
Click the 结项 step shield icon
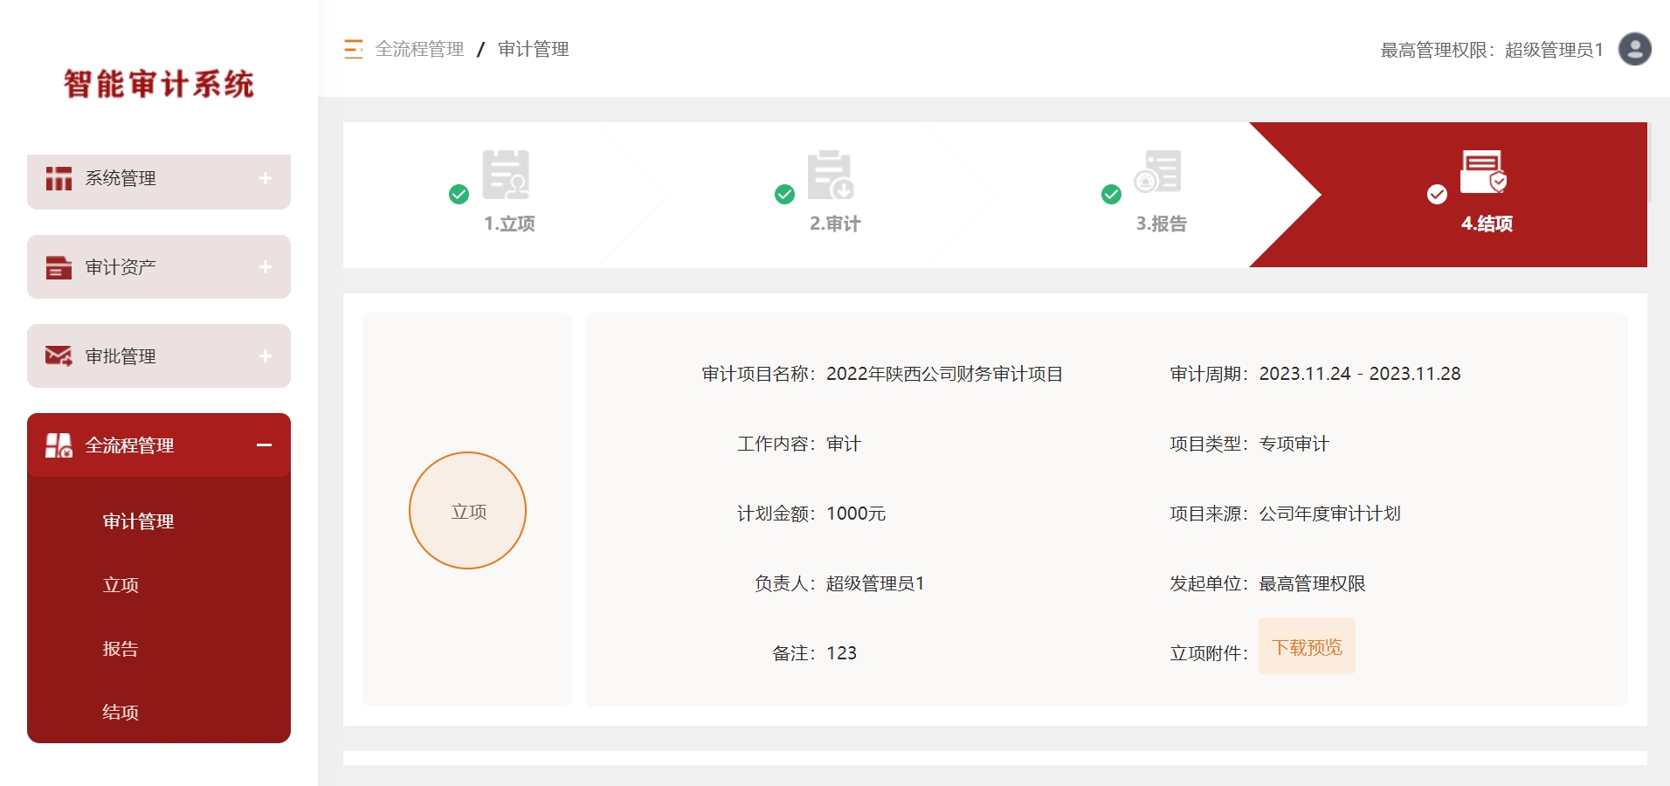[1483, 172]
